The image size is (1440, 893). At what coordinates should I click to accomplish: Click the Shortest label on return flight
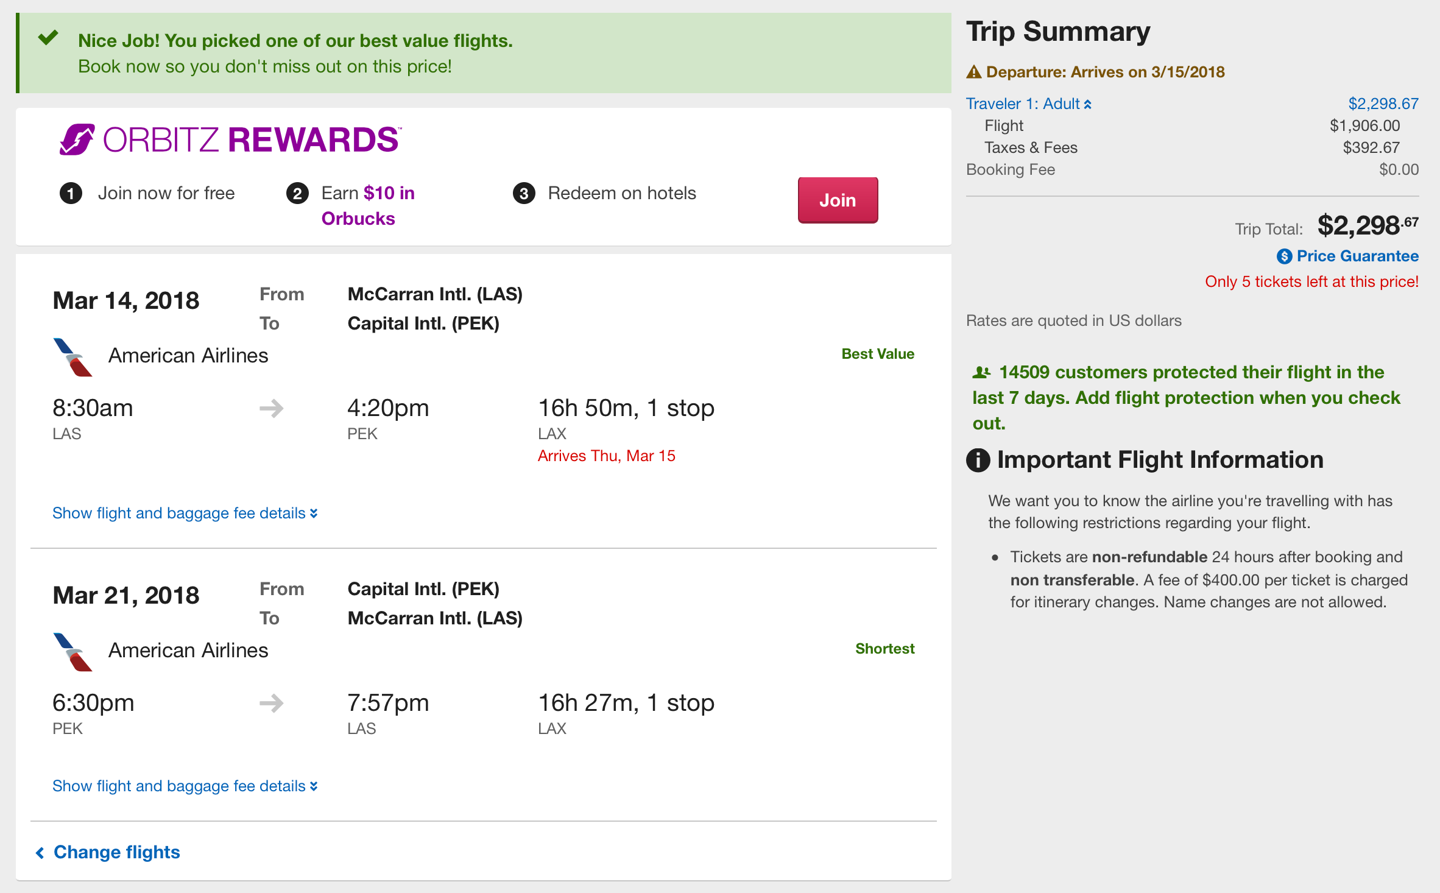884,649
